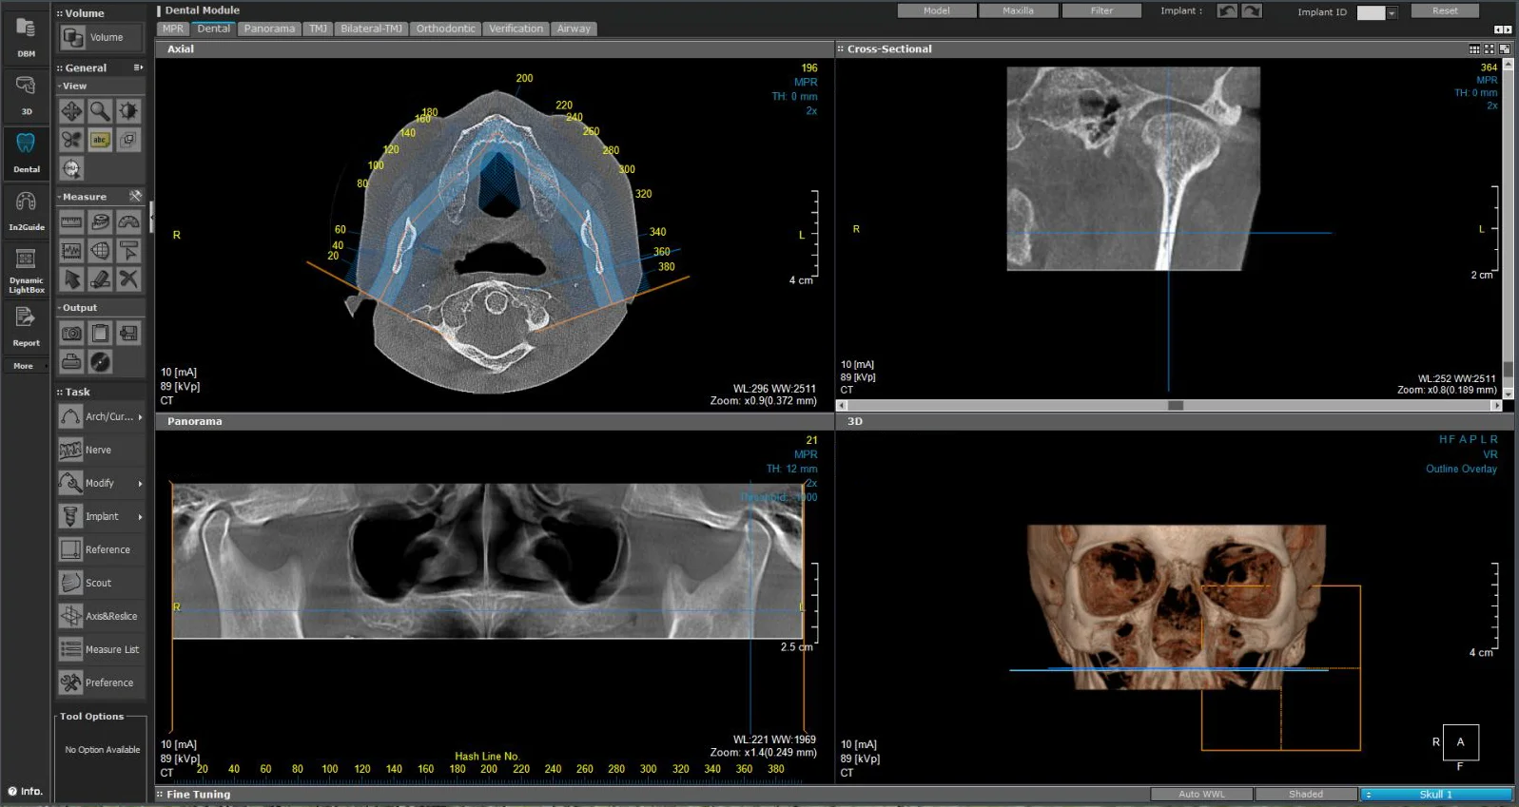Open the Report module
This screenshot has height=807, width=1519.
click(26, 328)
